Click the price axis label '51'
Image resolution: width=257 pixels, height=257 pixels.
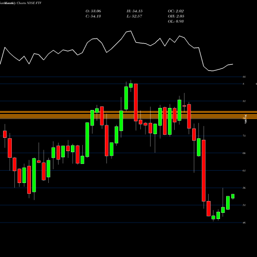244,205
